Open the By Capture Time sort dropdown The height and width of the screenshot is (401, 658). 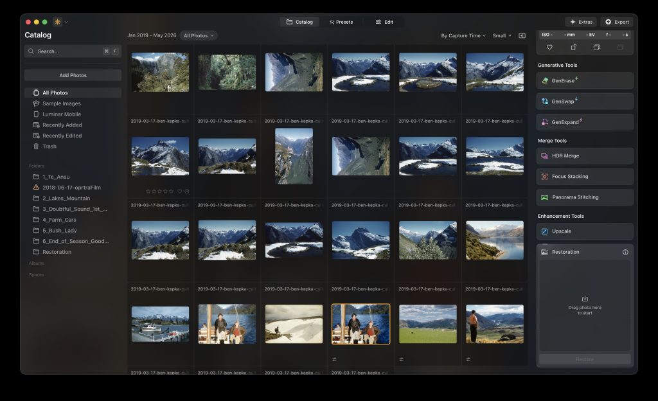463,35
